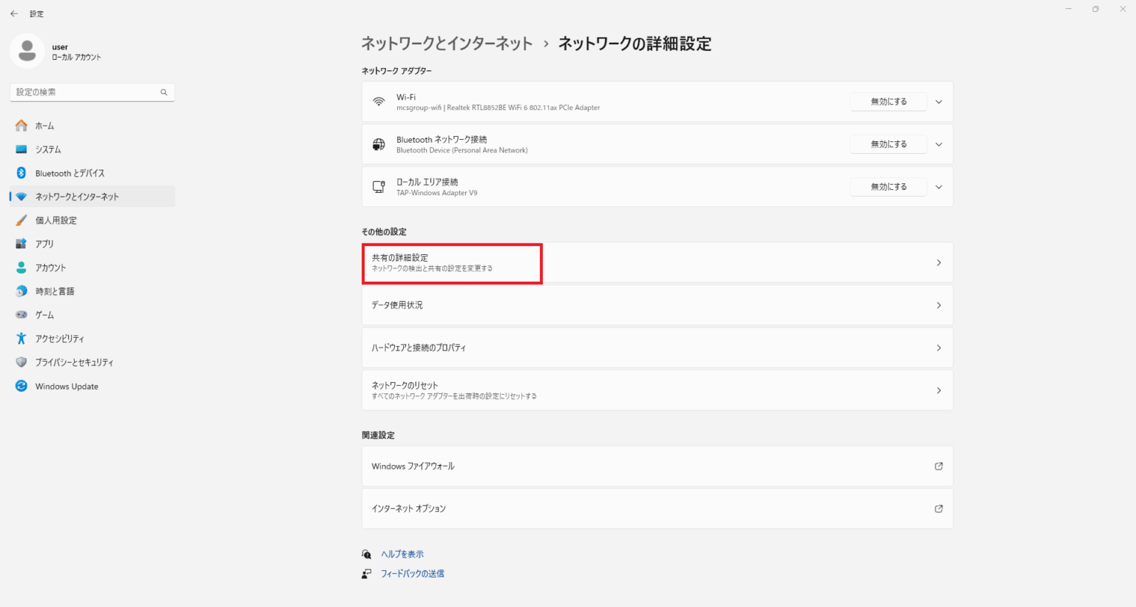Screen dimensions: 1136x607
Task: Open external link icon for Windows ファイアウォール
Action: (x=939, y=466)
